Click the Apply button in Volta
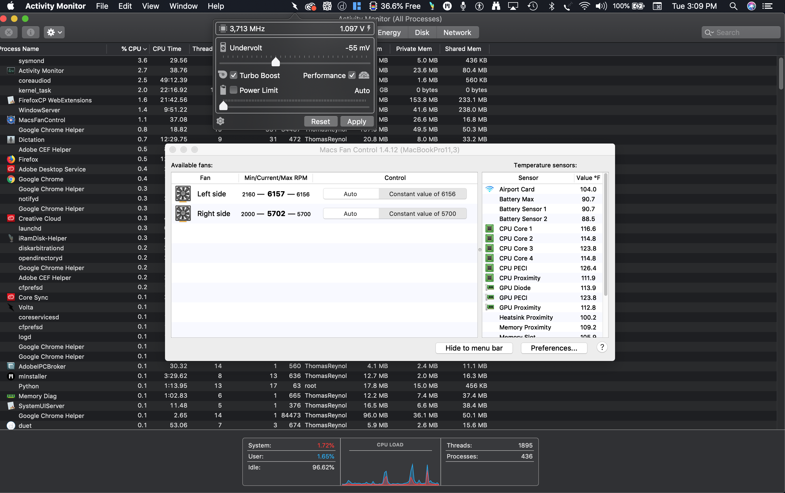This screenshot has width=785, height=493. click(x=357, y=122)
